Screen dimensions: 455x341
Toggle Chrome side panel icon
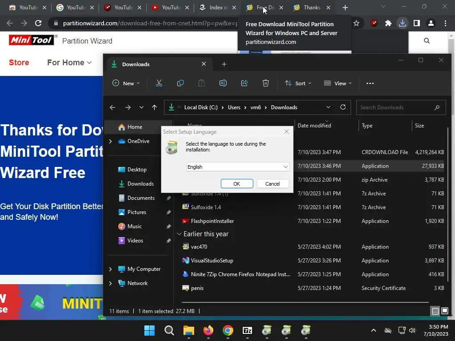click(417, 23)
